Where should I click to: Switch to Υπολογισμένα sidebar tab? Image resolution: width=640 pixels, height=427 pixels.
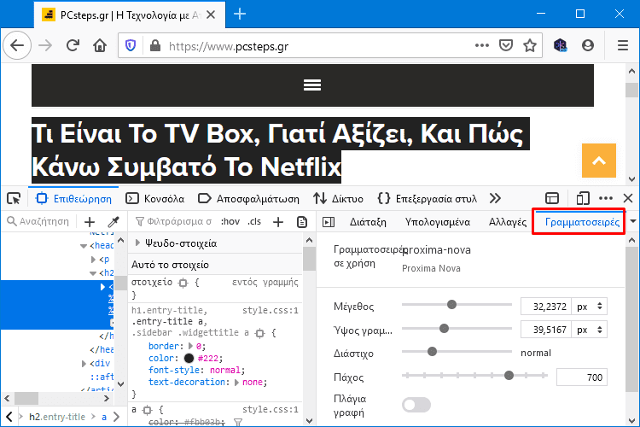(x=438, y=222)
